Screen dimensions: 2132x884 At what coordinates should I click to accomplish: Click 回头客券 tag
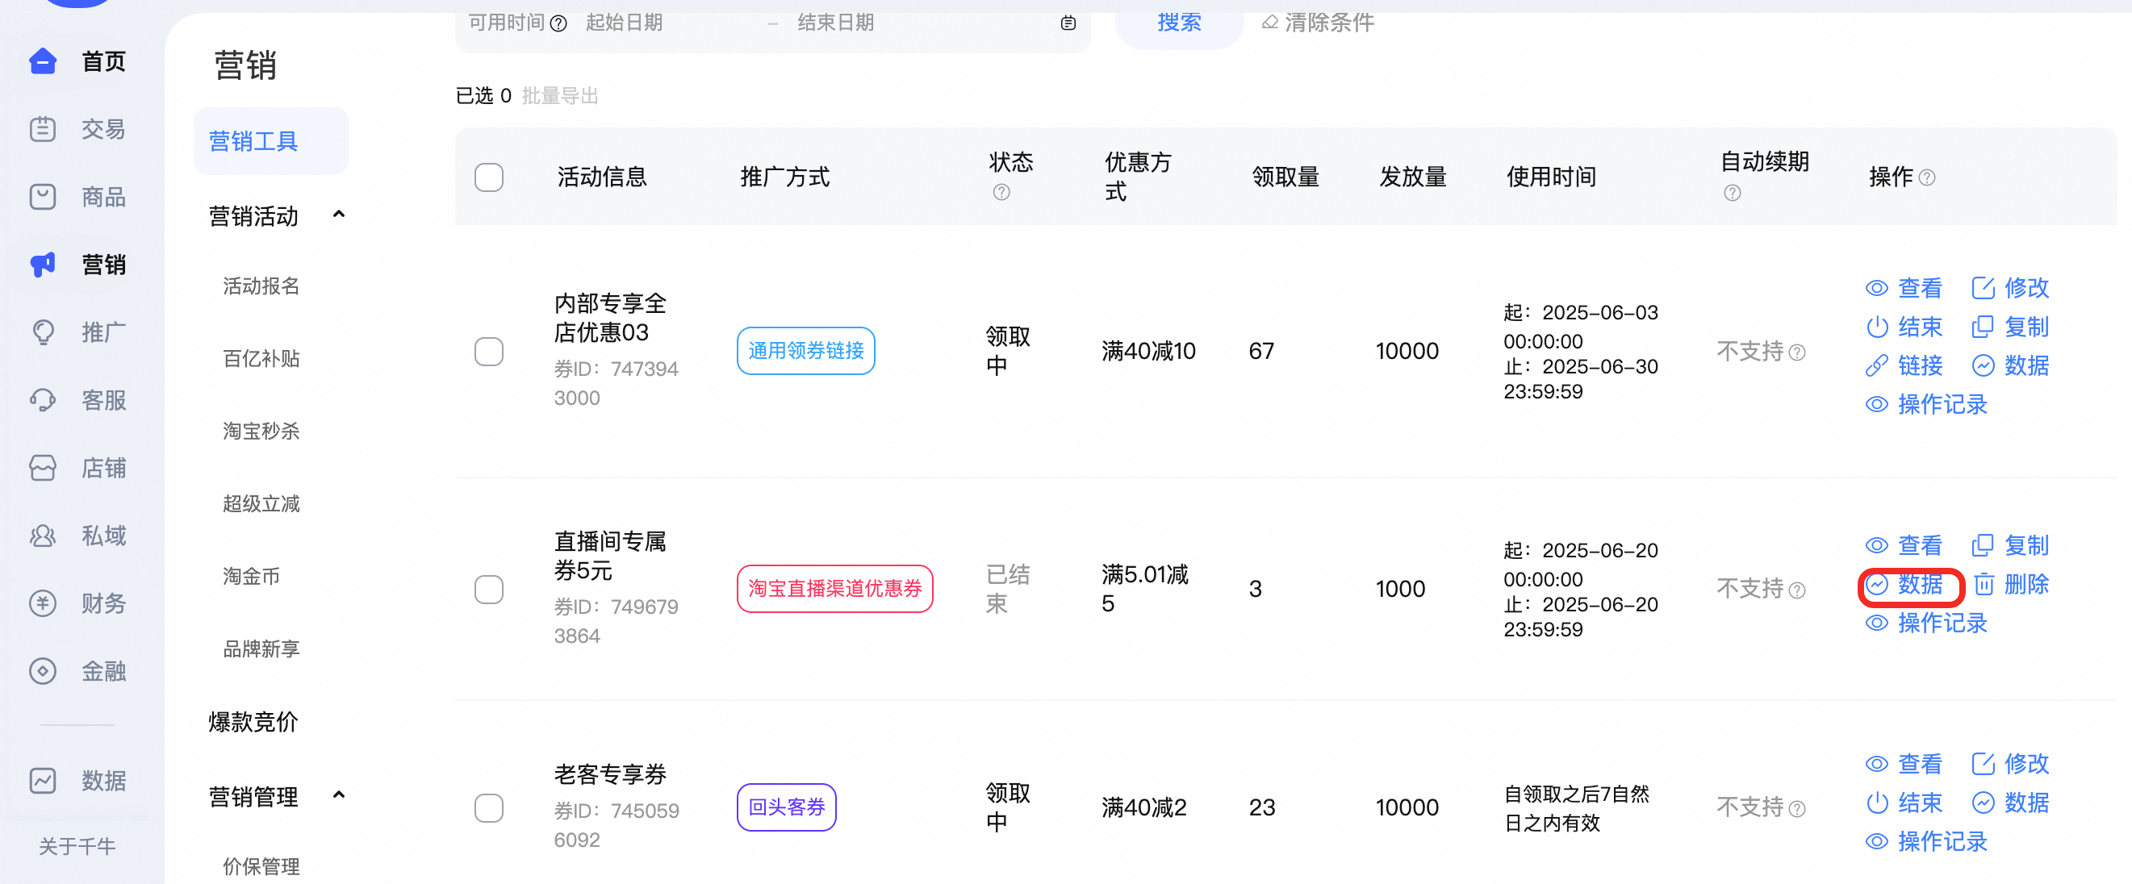tap(786, 807)
